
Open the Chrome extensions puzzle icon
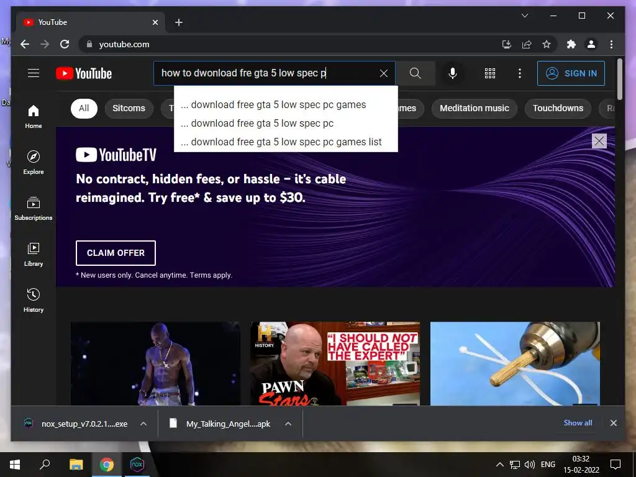[571, 44]
